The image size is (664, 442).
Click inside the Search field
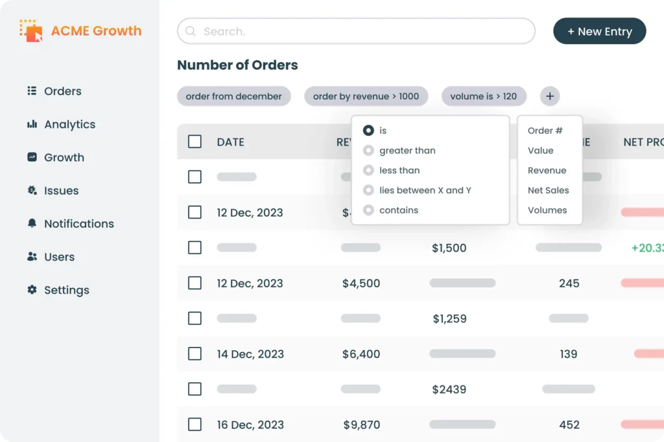coord(357,31)
